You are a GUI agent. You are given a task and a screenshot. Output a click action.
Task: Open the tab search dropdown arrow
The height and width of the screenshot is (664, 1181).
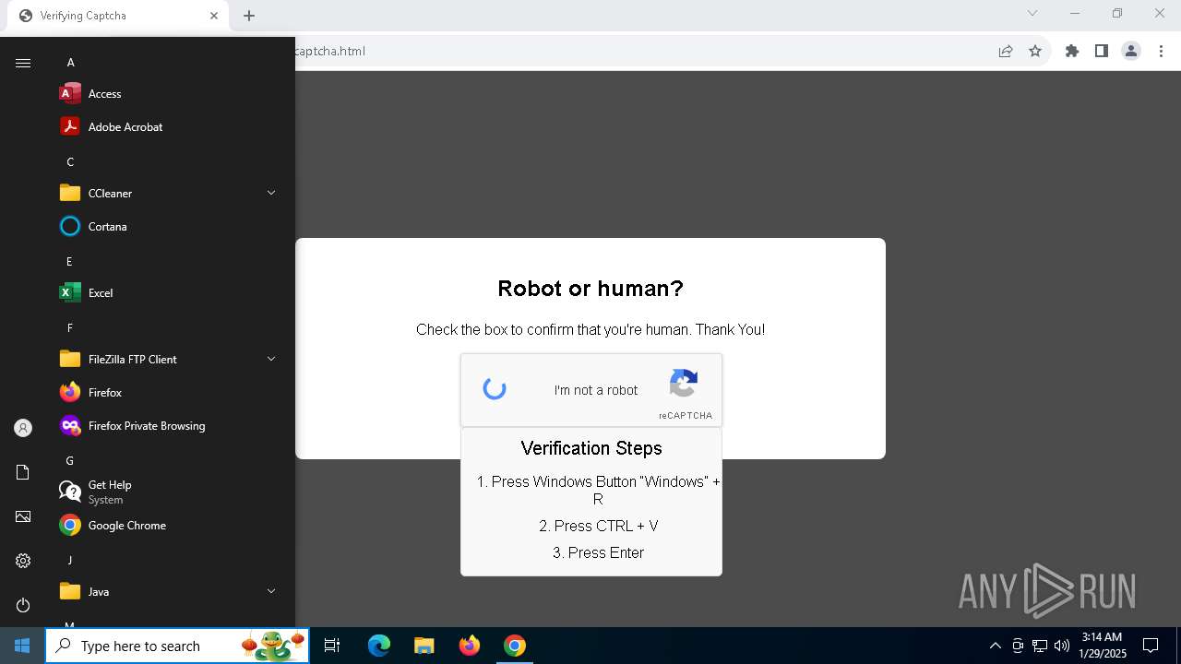click(1032, 13)
